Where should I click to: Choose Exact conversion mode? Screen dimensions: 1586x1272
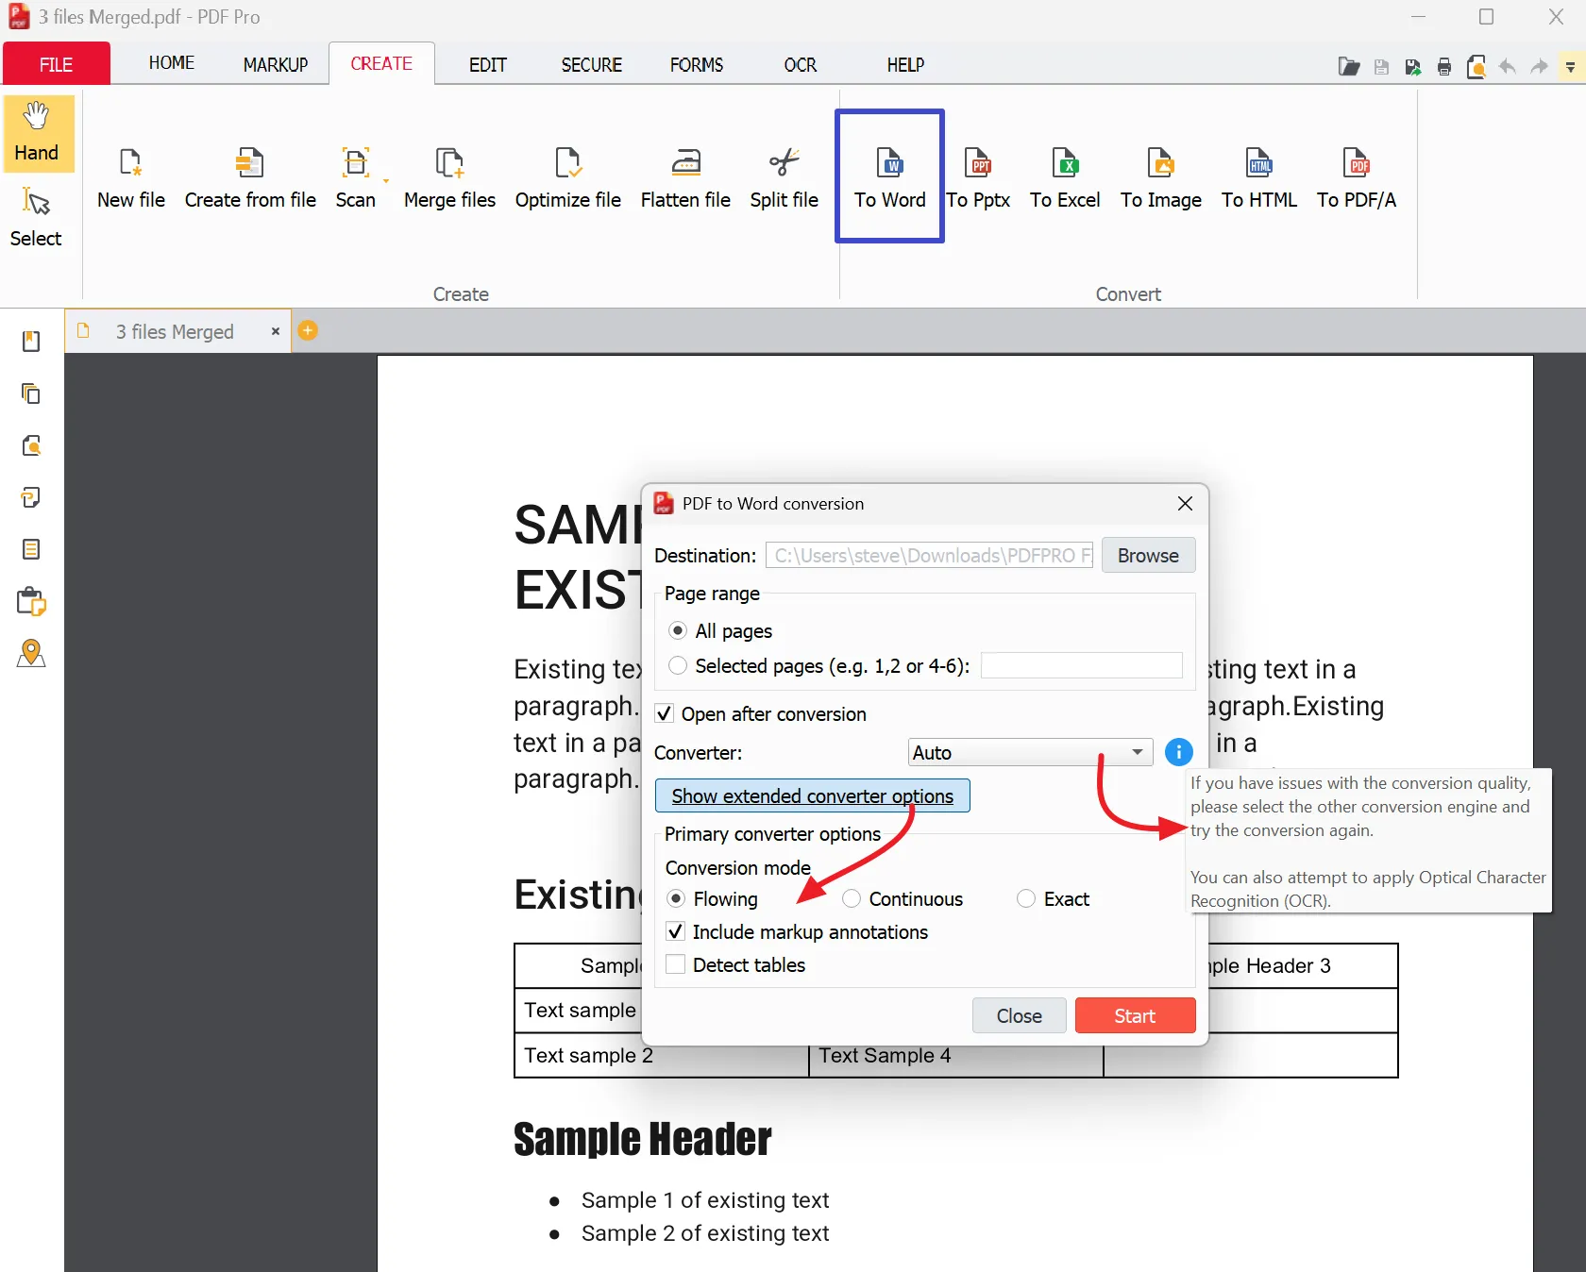click(1026, 898)
